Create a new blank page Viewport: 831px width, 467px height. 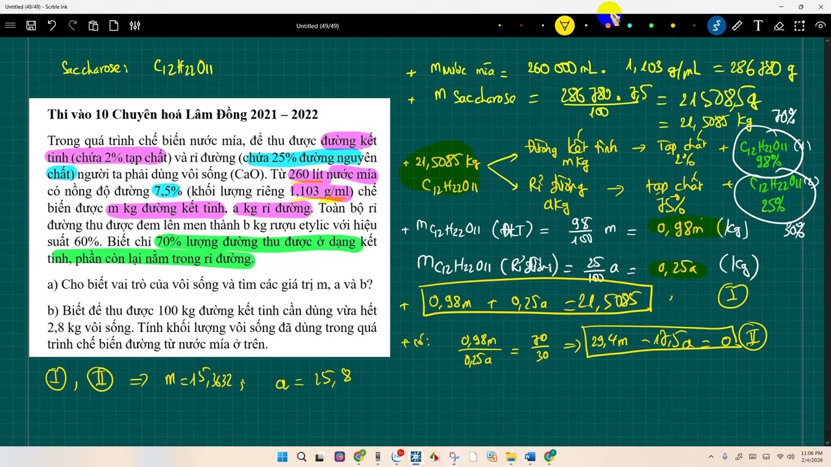[x=114, y=26]
